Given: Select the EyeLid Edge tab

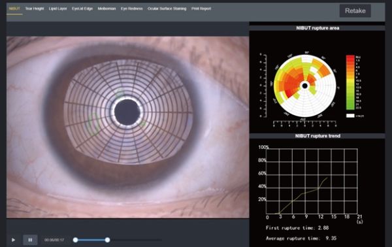Looking at the screenshot, I should 82,8.
